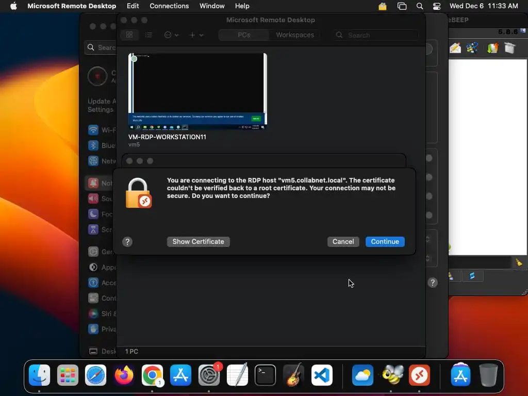
Task: Click the vm5 host label
Action: pos(134,144)
